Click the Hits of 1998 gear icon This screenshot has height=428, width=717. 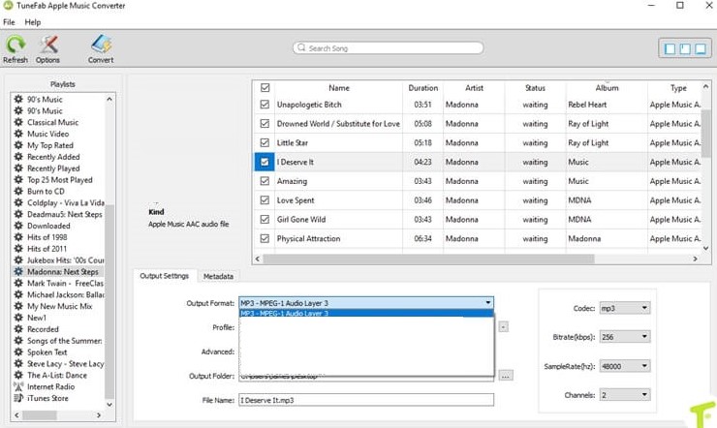click(x=18, y=237)
